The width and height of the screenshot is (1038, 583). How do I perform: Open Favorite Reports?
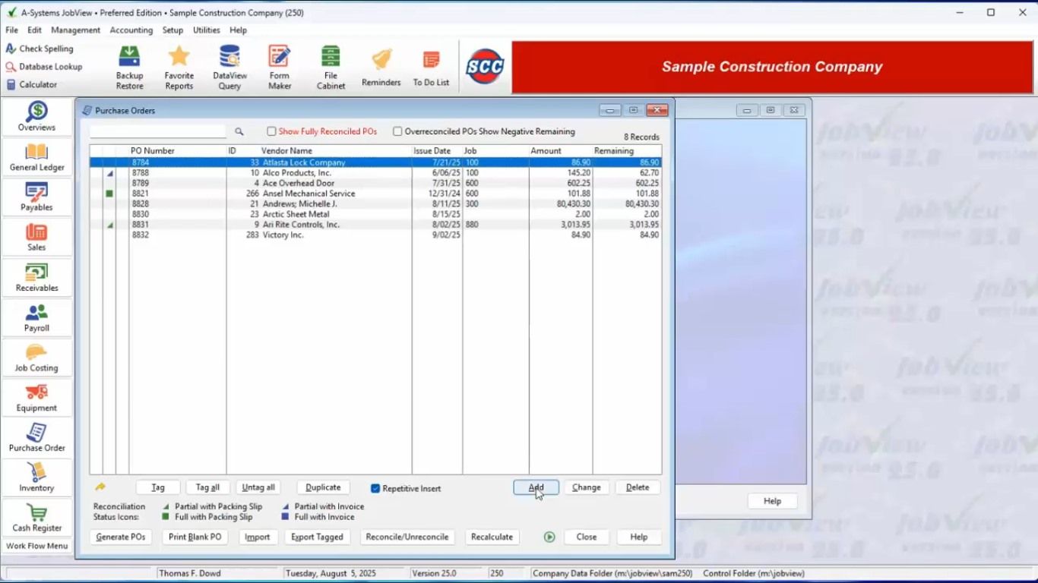coord(179,67)
